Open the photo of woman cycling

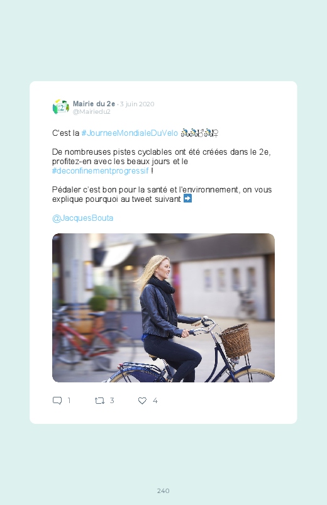[163, 308]
